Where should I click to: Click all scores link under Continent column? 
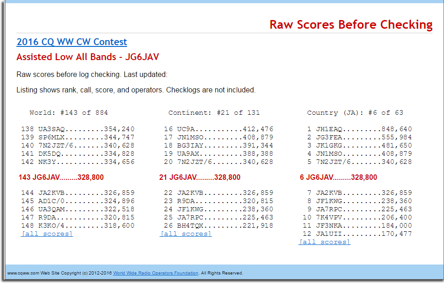pos(186,234)
